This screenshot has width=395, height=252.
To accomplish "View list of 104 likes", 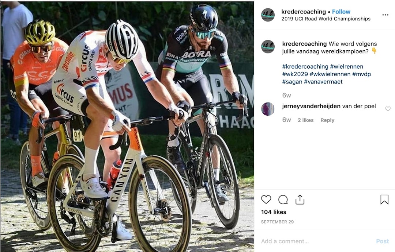I will (x=274, y=212).
